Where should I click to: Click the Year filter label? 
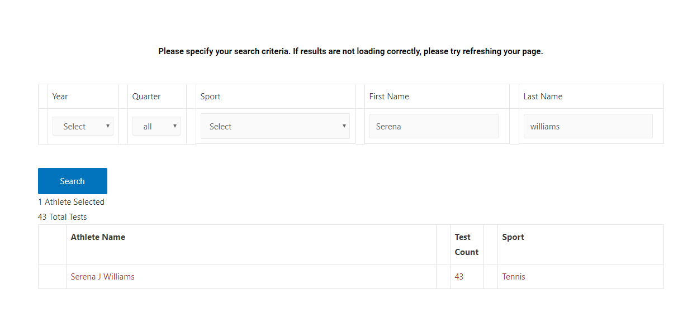click(60, 97)
